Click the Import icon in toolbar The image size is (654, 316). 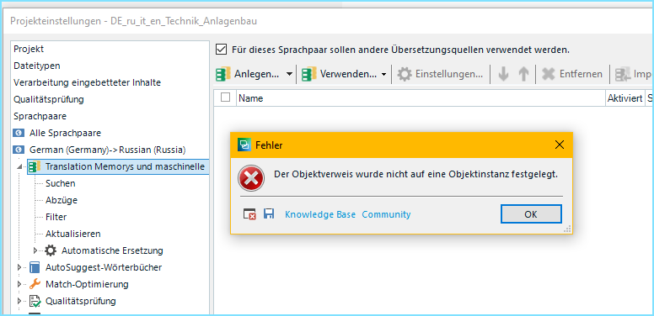(623, 75)
